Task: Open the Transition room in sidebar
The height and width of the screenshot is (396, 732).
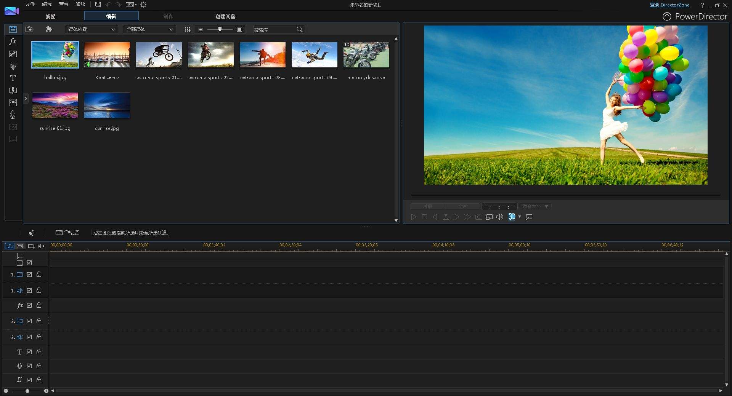Action: [x=13, y=90]
